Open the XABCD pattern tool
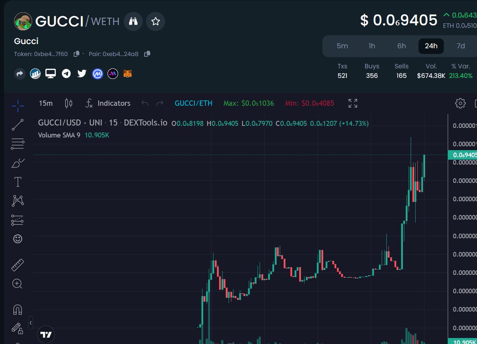The width and height of the screenshot is (477, 344). click(17, 201)
